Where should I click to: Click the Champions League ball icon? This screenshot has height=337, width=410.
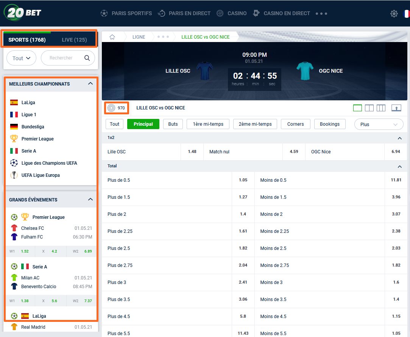click(14, 163)
